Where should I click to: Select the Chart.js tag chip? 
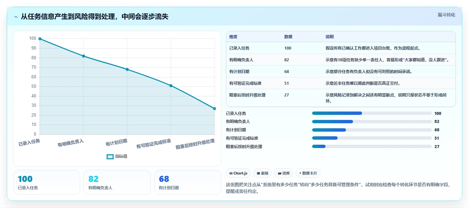pyautogui.click(x=238, y=173)
